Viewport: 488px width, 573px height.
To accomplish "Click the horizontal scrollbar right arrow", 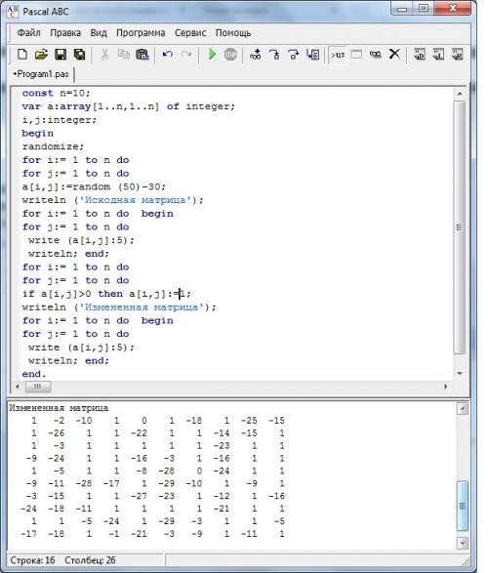I will point(446,387).
